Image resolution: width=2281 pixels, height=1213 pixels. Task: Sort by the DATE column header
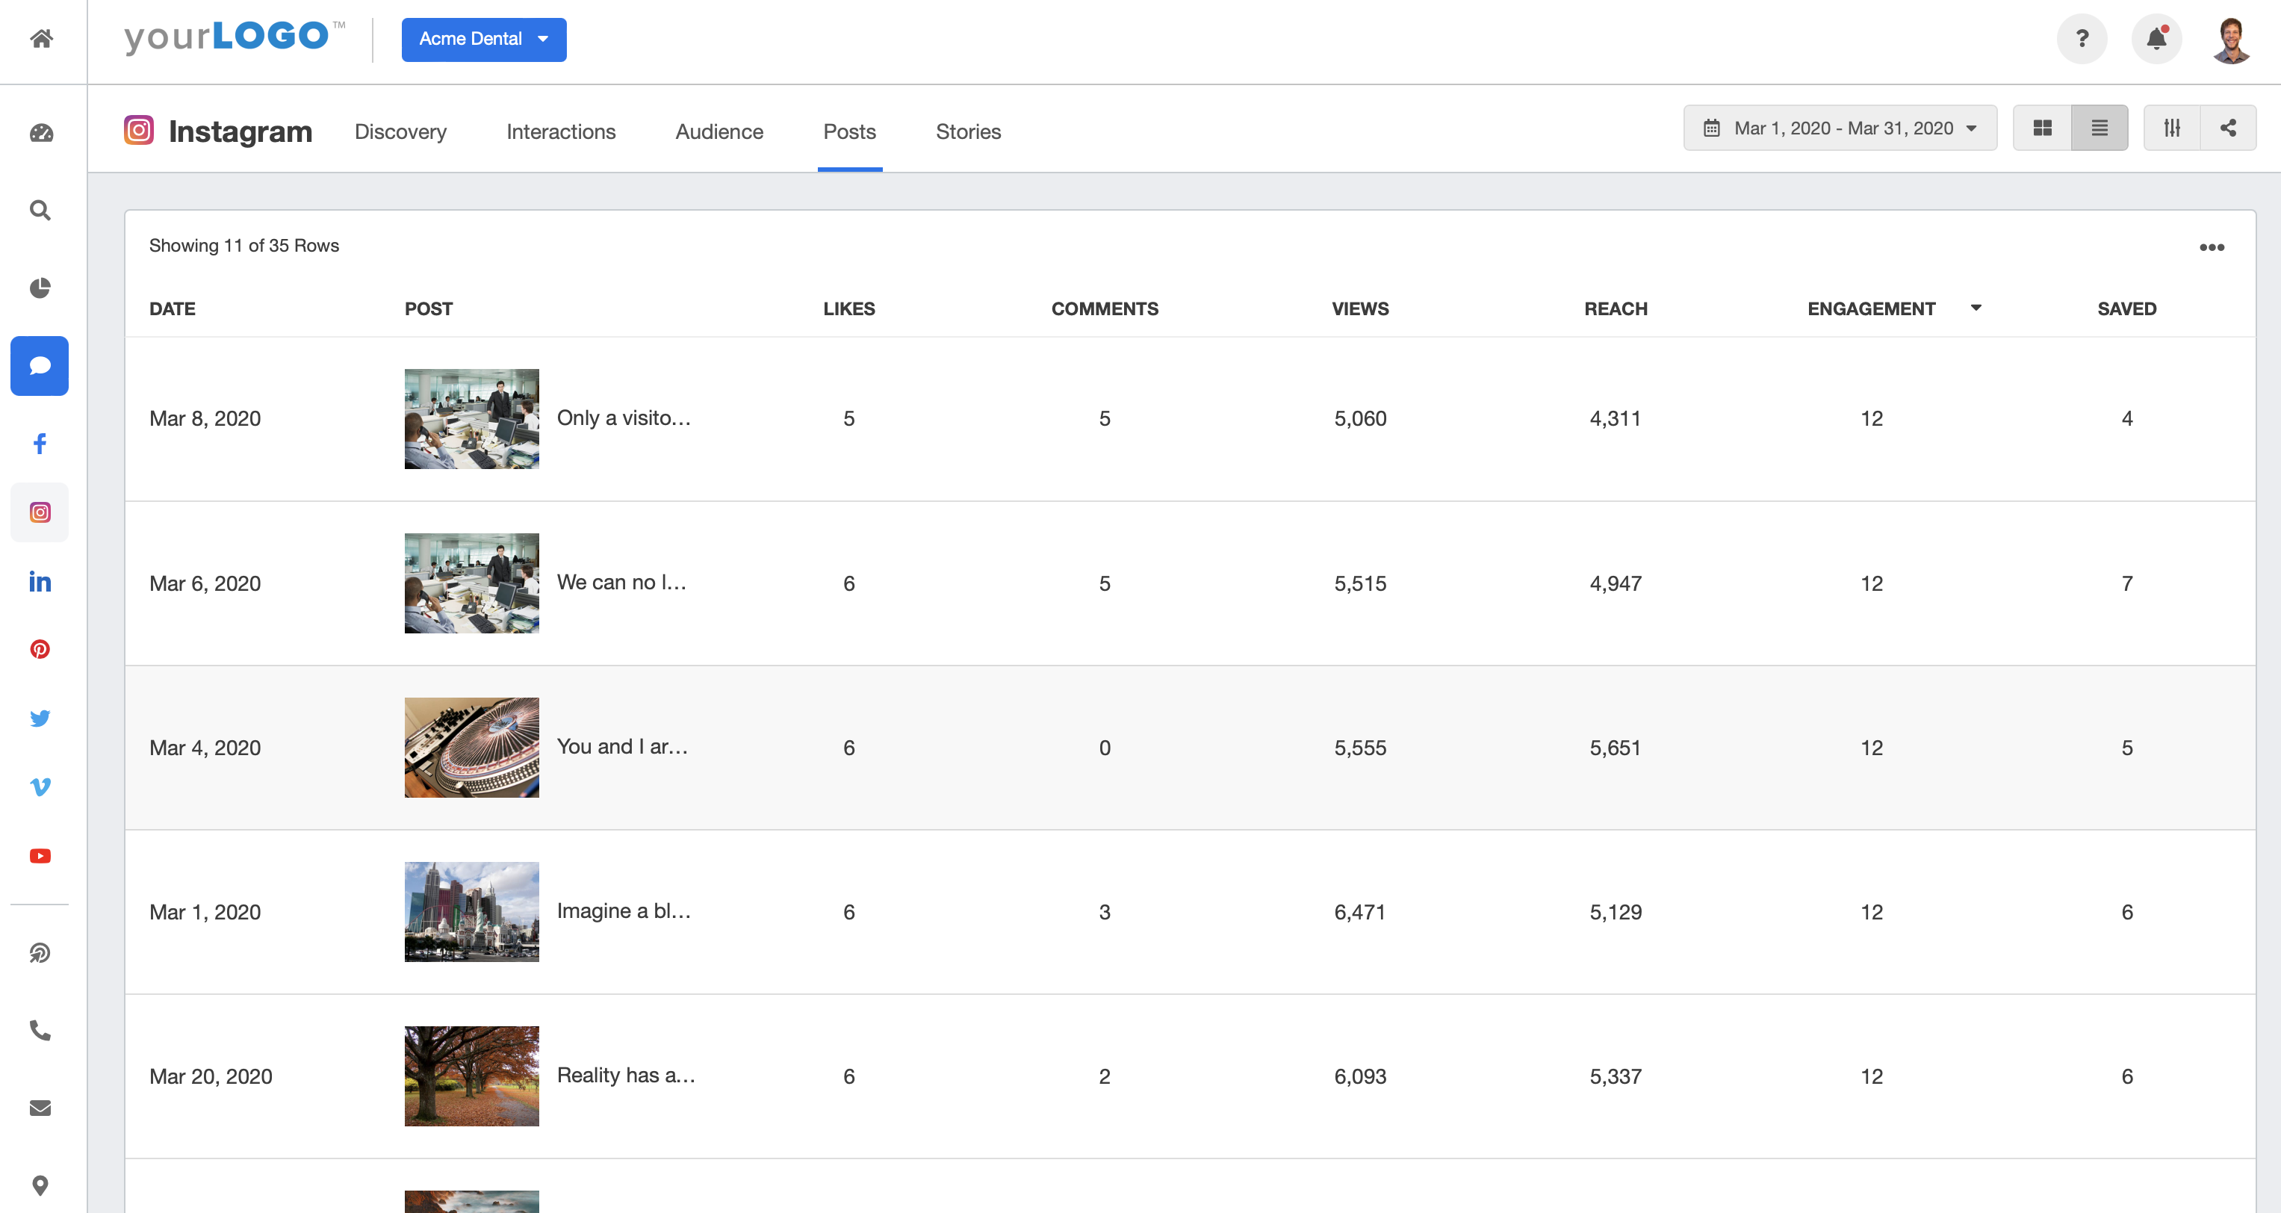172,309
